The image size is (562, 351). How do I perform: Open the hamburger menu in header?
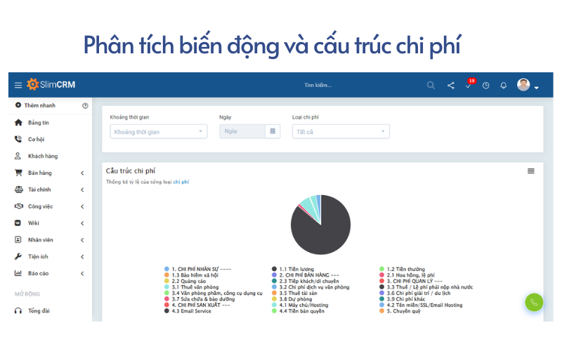pos(18,85)
